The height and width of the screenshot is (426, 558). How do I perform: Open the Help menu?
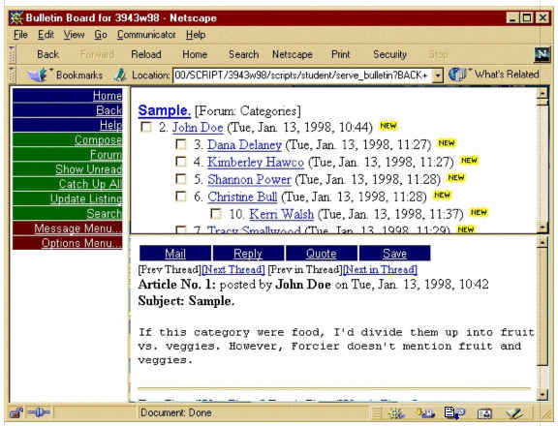(196, 35)
